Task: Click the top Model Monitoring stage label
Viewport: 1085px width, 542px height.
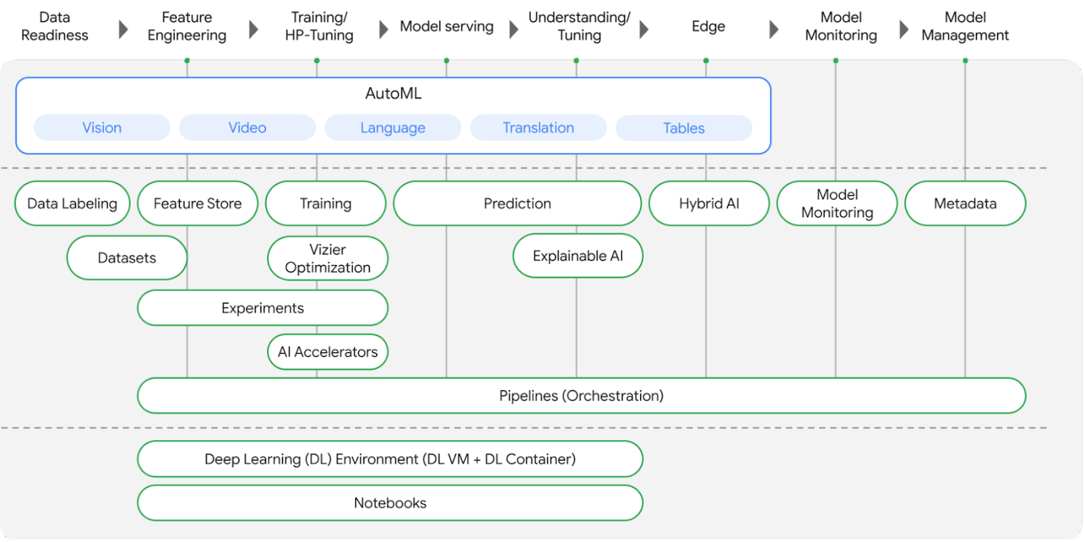Action: (x=841, y=26)
